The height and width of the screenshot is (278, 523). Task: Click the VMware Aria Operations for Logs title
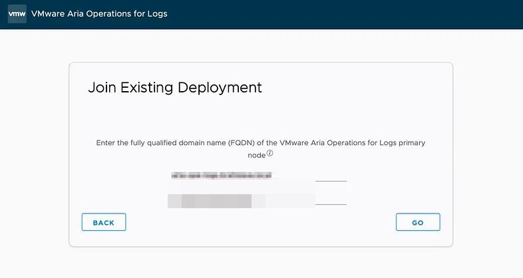(99, 14)
